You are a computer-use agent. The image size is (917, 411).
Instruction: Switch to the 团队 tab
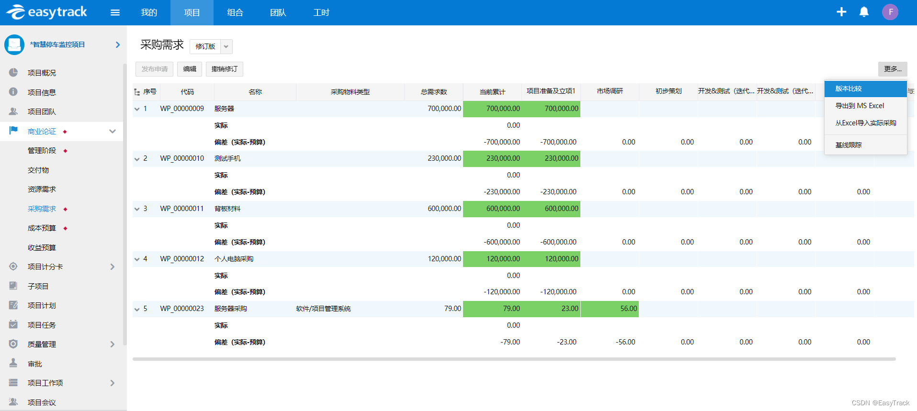click(278, 12)
